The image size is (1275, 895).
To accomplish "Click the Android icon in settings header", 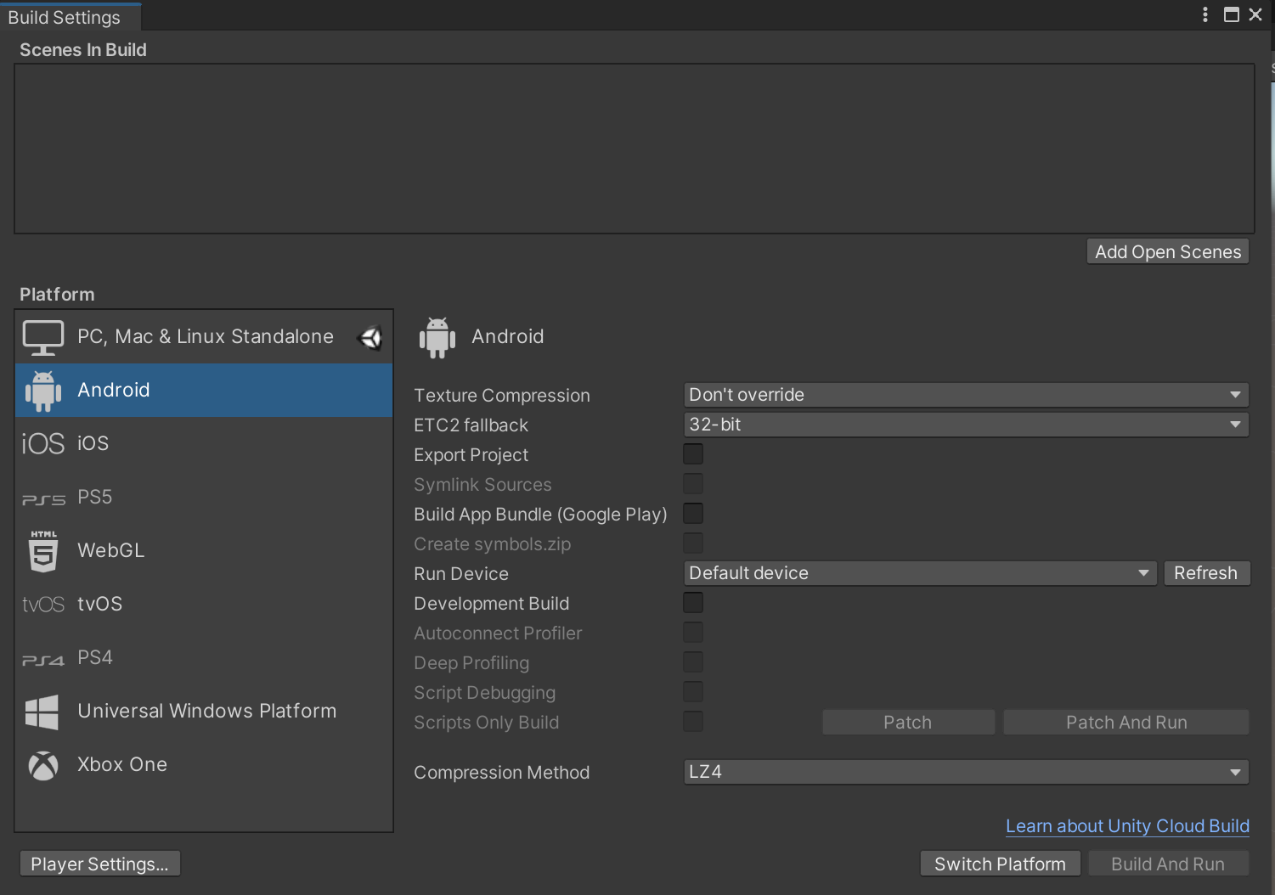I will click(x=437, y=337).
